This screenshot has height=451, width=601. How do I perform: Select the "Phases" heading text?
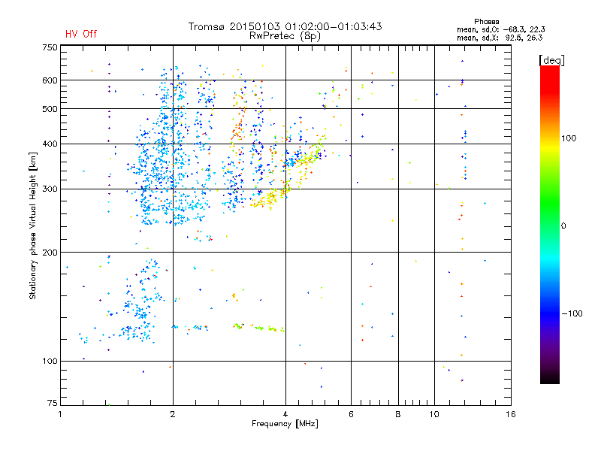point(486,22)
